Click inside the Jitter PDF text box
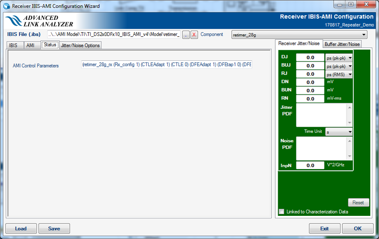The image size is (379, 239). coord(322,115)
